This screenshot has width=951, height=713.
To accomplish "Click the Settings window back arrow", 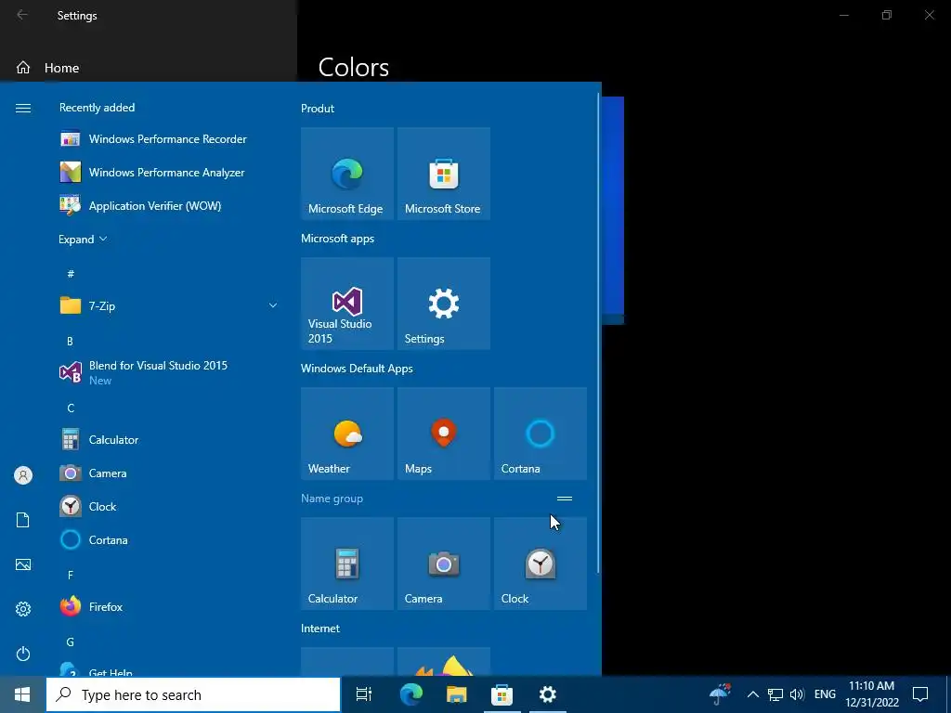I will 22,15.
